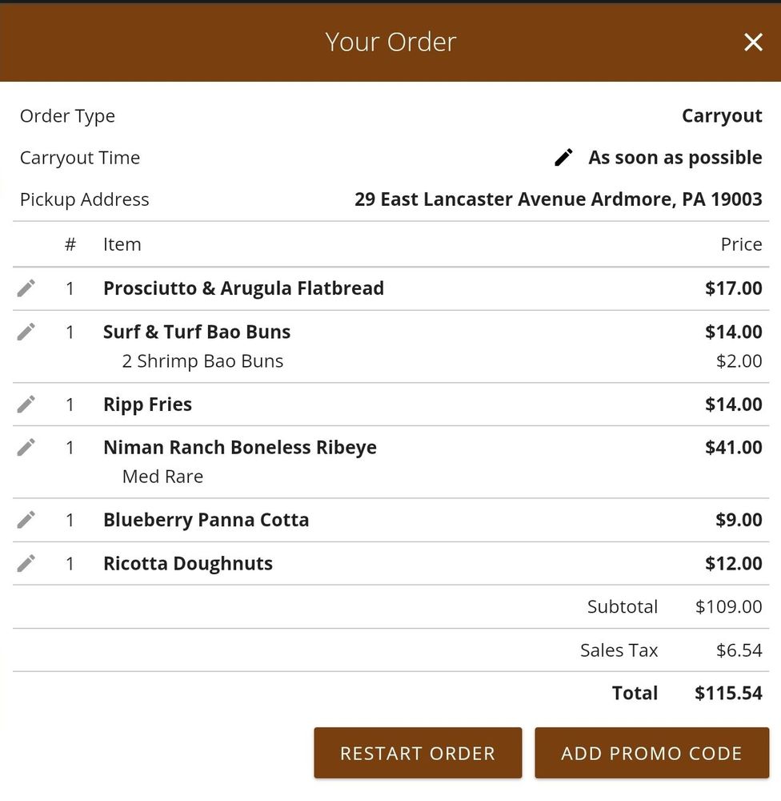
Task: Edit Niman Ranch Boneless Ribeye via pencil
Action: [26, 447]
